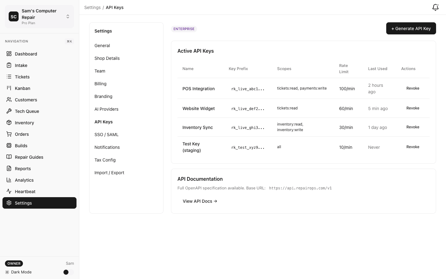Open the workspace switcher for Sam's Computer Repair
Image resolution: width=446 pixels, height=279 pixels.
(68, 16)
